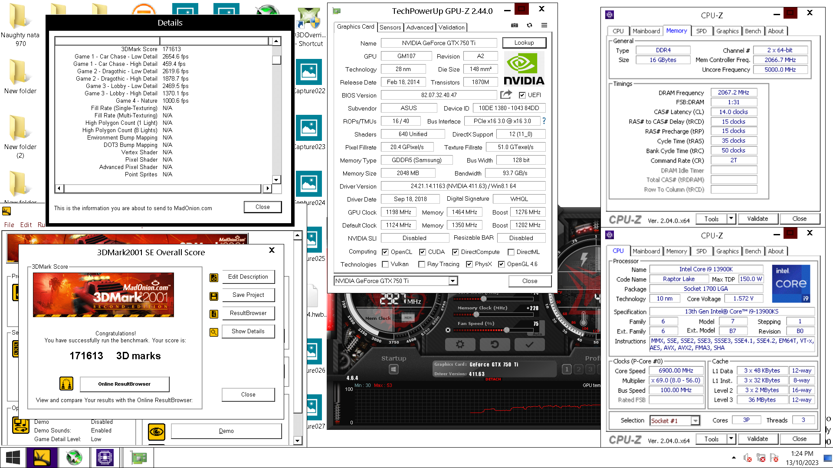The height and width of the screenshot is (468, 833).
Task: Click the BIOS export share icon in GPU-Z
Action: point(506,94)
